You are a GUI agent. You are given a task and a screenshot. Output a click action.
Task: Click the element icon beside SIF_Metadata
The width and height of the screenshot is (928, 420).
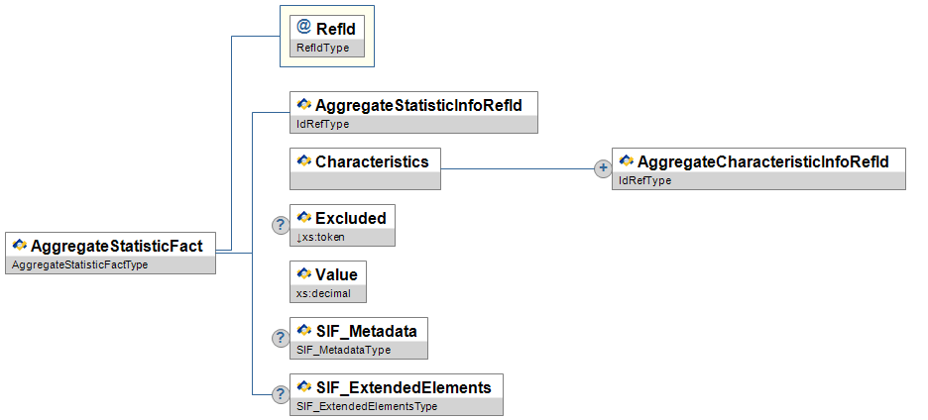(303, 330)
